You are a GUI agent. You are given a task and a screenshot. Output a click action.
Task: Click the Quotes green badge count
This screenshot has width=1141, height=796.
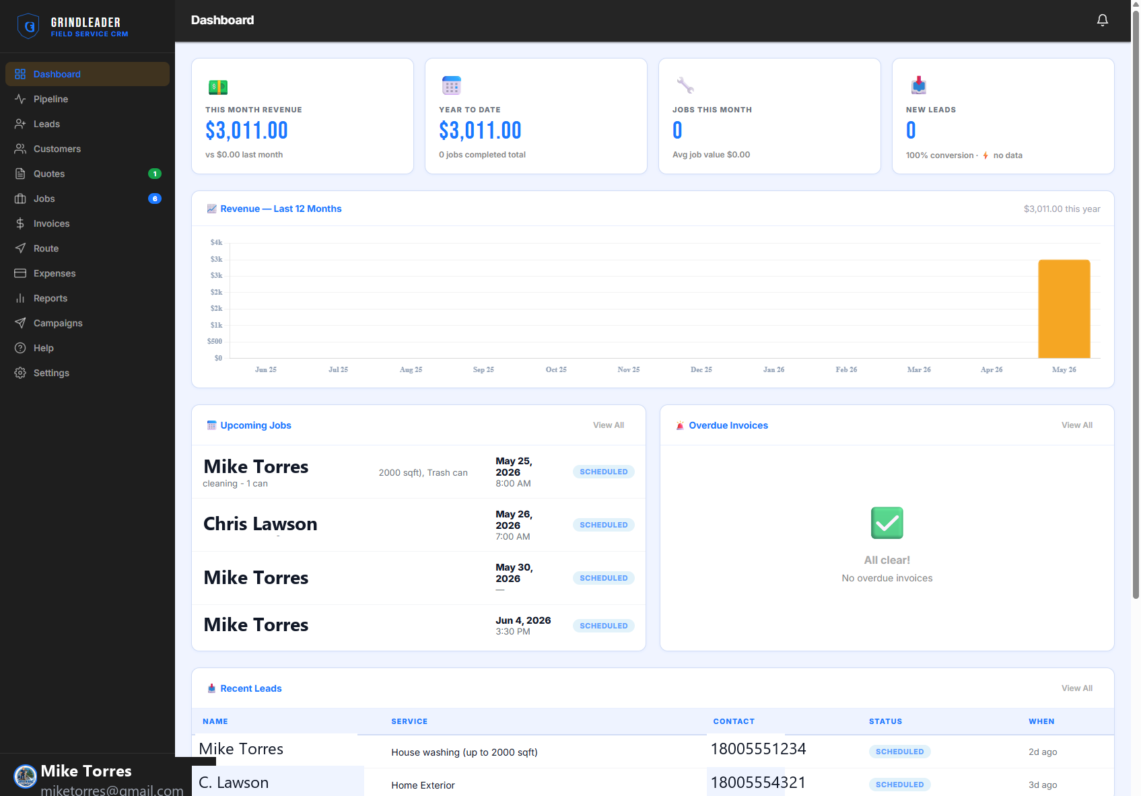(x=155, y=174)
